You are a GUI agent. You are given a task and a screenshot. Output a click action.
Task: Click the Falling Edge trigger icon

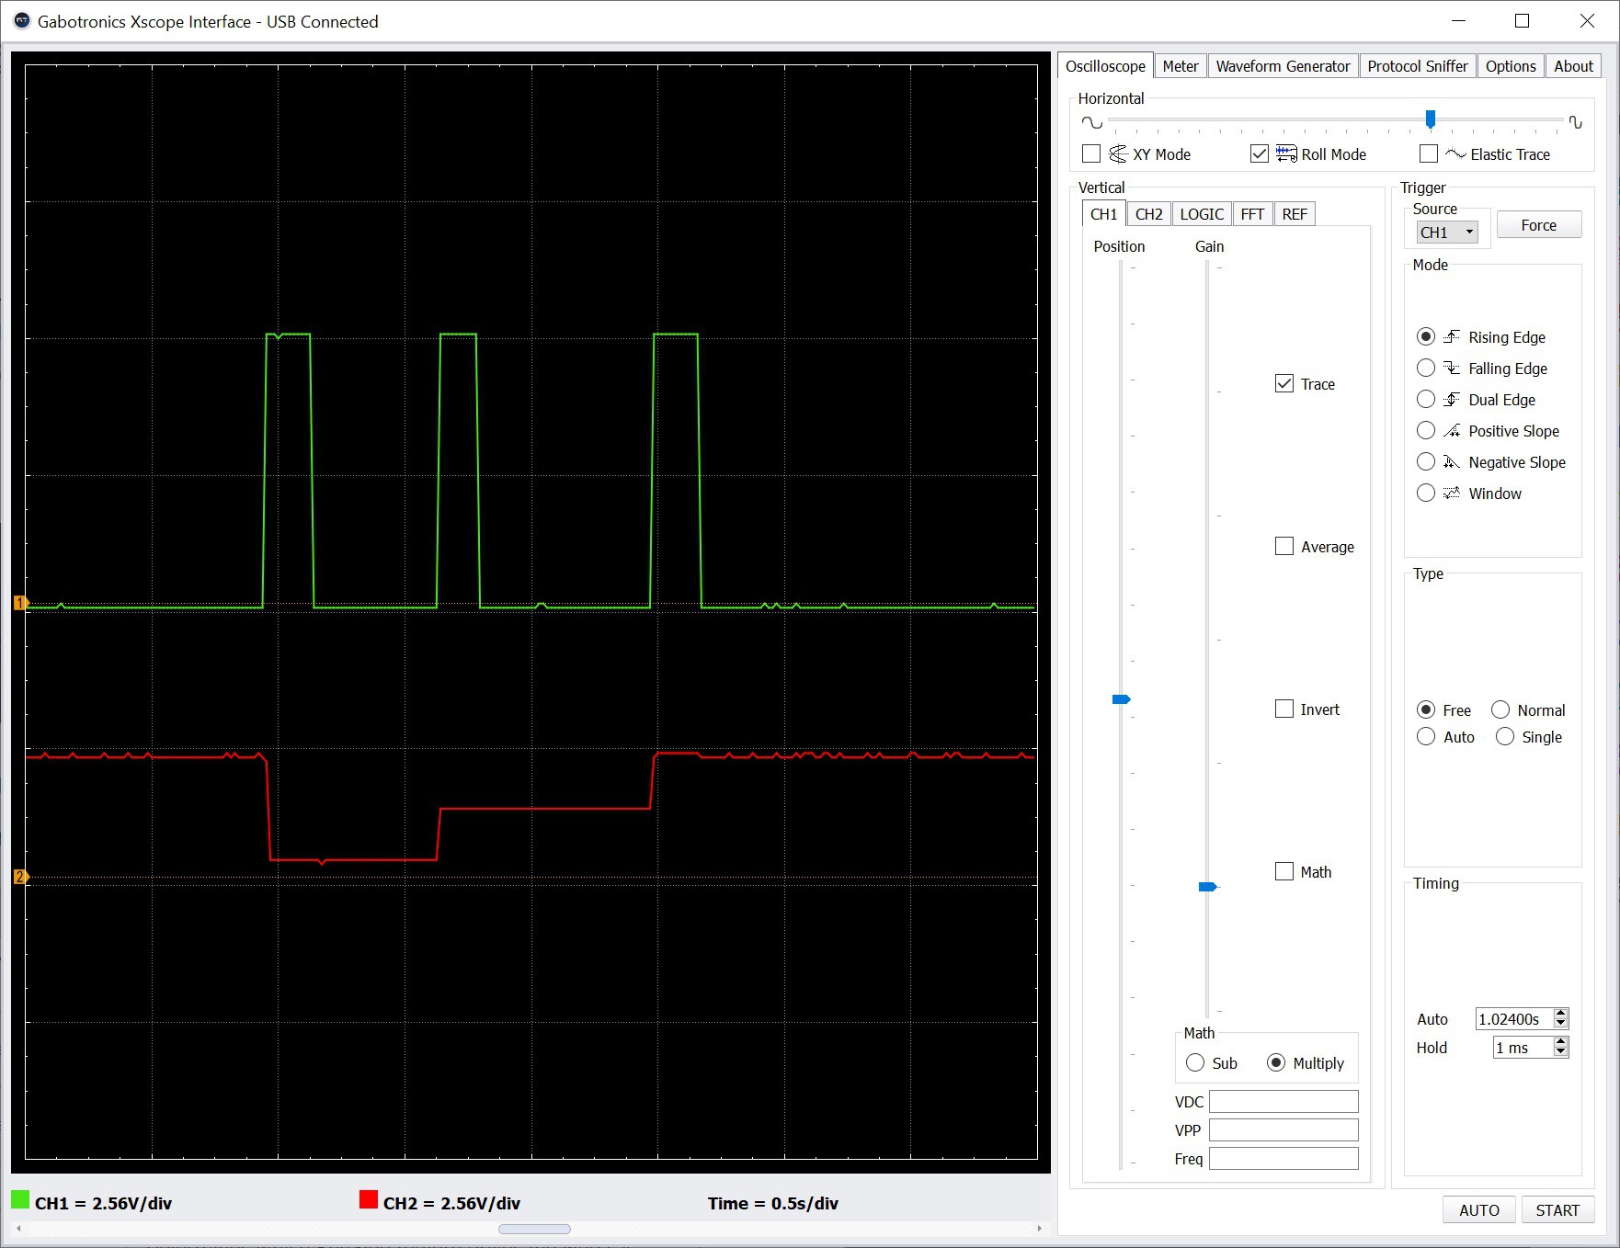pyautogui.click(x=1452, y=369)
